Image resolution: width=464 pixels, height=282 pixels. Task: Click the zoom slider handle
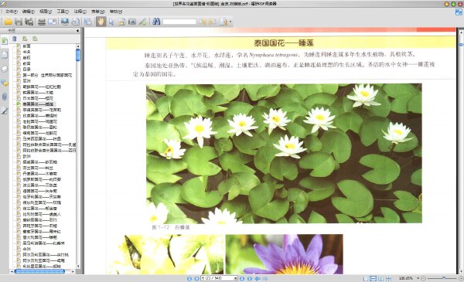444,278
